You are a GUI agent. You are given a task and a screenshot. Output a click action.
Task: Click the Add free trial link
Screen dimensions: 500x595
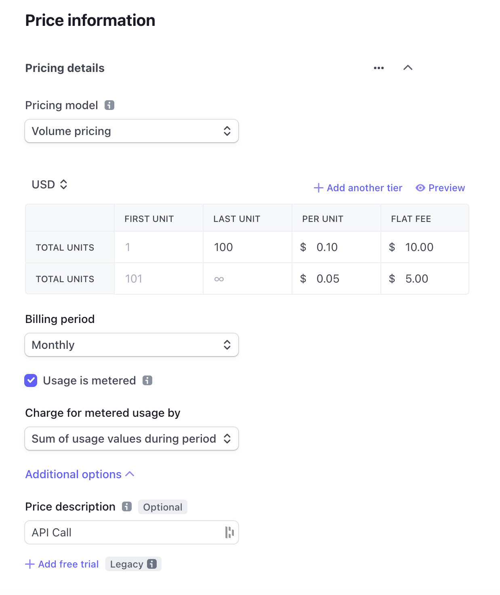pyautogui.click(x=68, y=563)
